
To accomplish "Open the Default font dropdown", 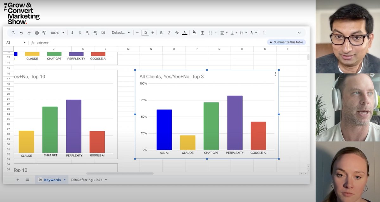I will [121, 33].
